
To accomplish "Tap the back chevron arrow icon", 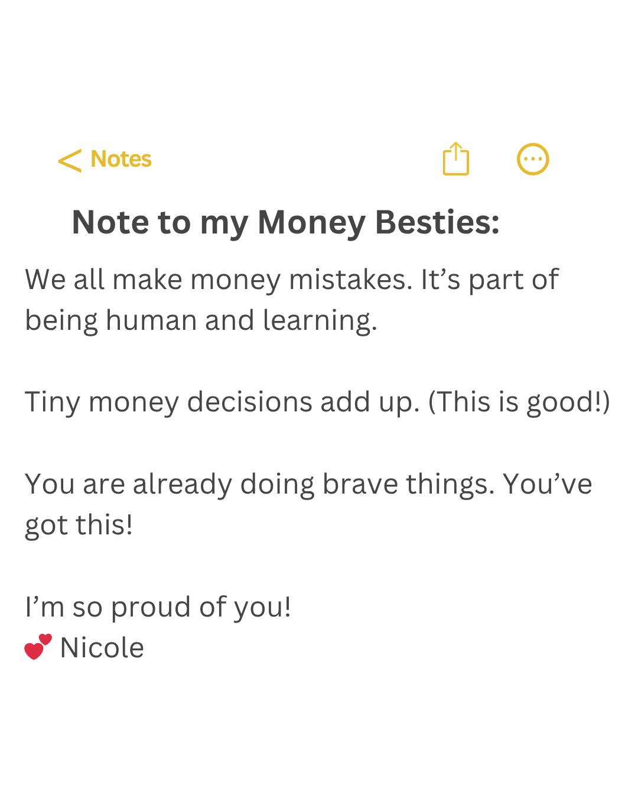I will pos(70,160).
